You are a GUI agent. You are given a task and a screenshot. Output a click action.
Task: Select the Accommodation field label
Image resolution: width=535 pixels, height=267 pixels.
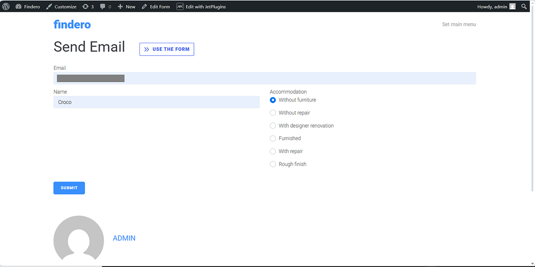[288, 92]
